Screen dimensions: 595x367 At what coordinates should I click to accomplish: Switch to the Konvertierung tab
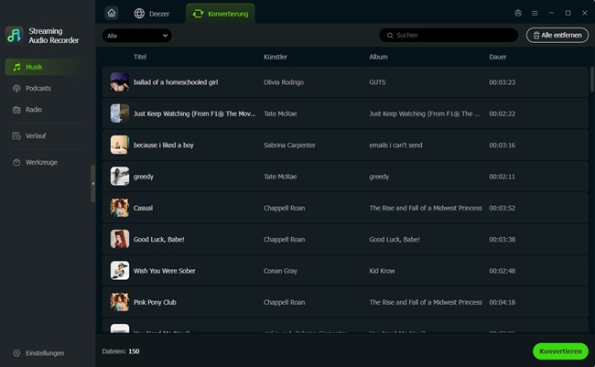coord(221,14)
